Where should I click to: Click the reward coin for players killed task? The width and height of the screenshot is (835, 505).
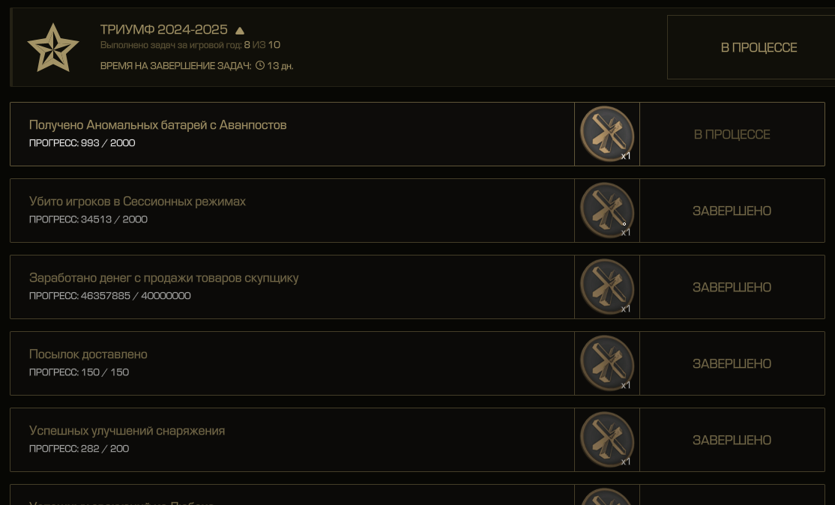coord(606,211)
